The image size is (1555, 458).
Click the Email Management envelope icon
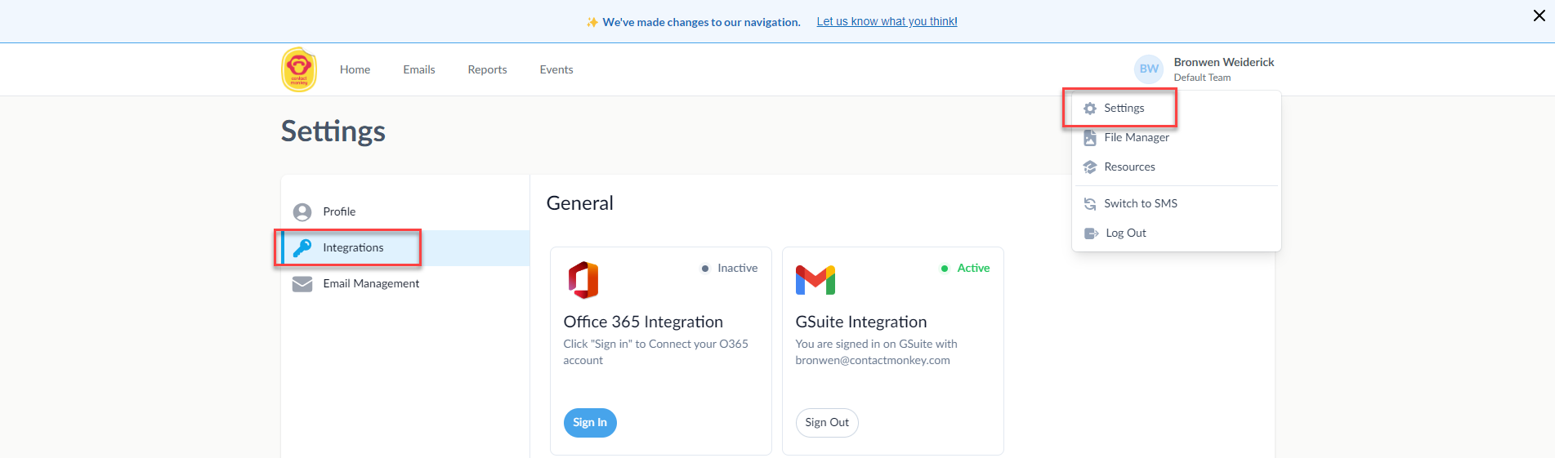302,284
